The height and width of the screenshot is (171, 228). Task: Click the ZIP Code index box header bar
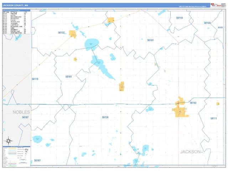click(16, 10)
